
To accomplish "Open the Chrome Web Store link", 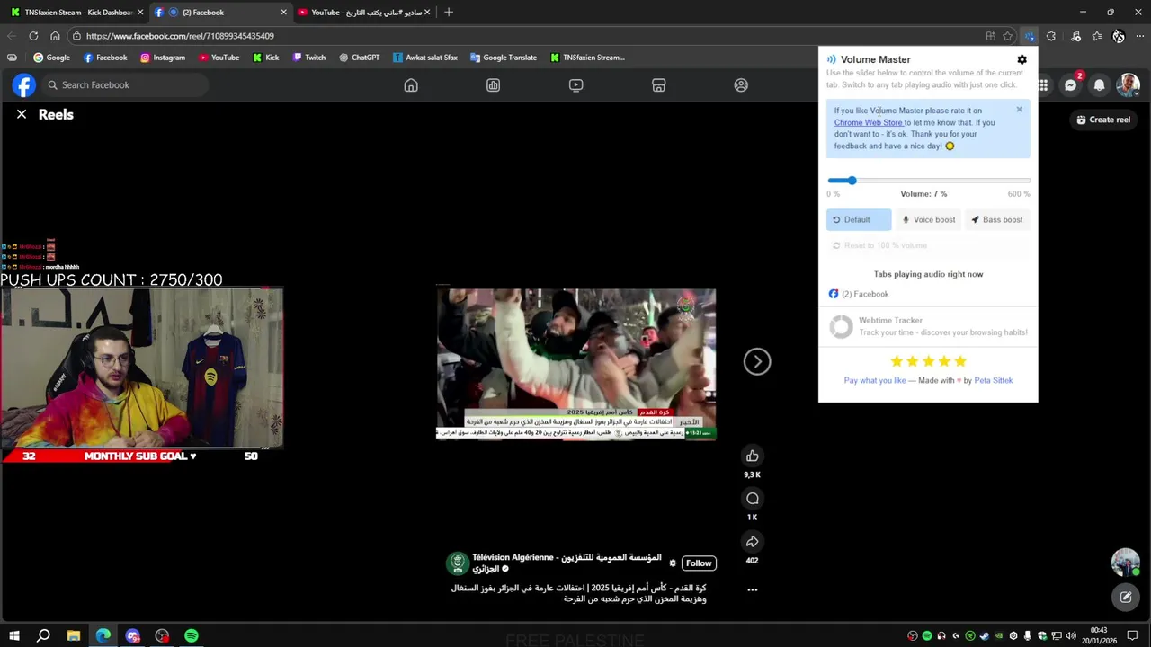I will [869, 122].
